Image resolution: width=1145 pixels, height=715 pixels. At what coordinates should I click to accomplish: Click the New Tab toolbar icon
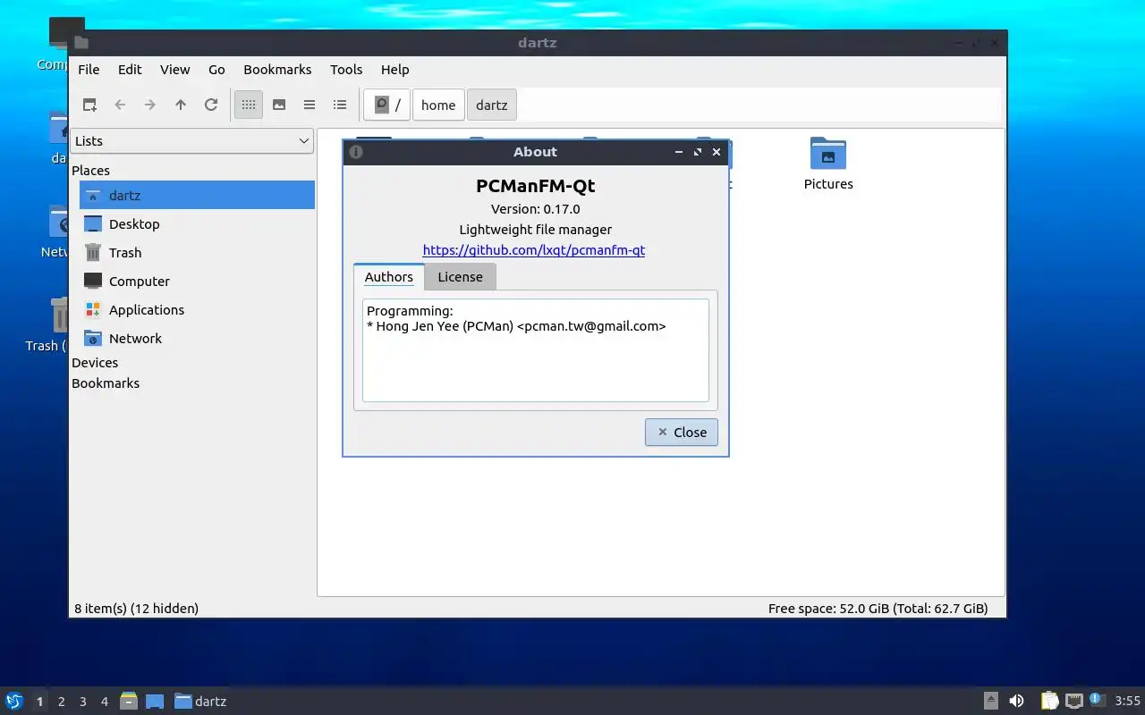(89, 105)
